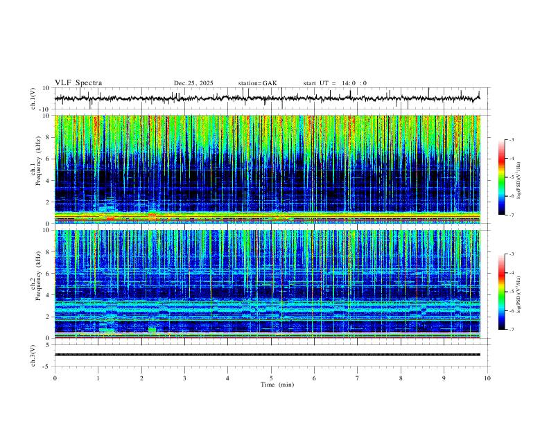This screenshot has height=424, width=549.
Task: Click the "-5" tick on ch.1 color bar
Action: point(512,177)
